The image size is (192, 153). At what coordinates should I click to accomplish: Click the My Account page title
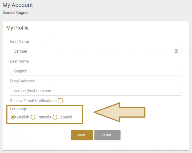18,5
